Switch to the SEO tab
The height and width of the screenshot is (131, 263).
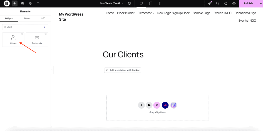pos(43,19)
